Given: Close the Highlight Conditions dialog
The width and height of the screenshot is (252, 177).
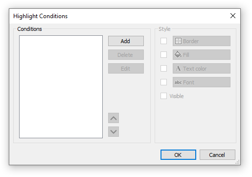Looking at the screenshot, I should pyautogui.click(x=233, y=16).
